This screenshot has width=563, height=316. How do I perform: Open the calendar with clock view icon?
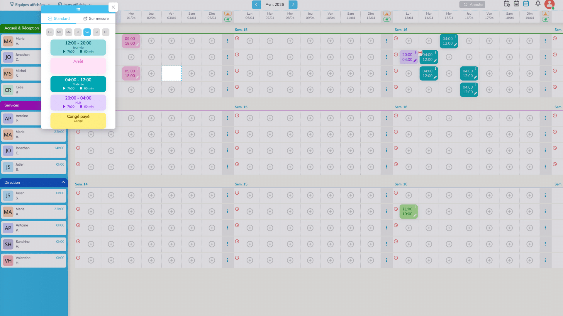(507, 4)
